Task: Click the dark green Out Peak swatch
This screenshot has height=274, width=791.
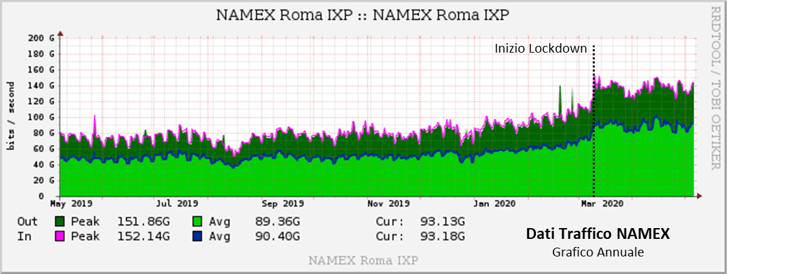Action: coord(60,222)
